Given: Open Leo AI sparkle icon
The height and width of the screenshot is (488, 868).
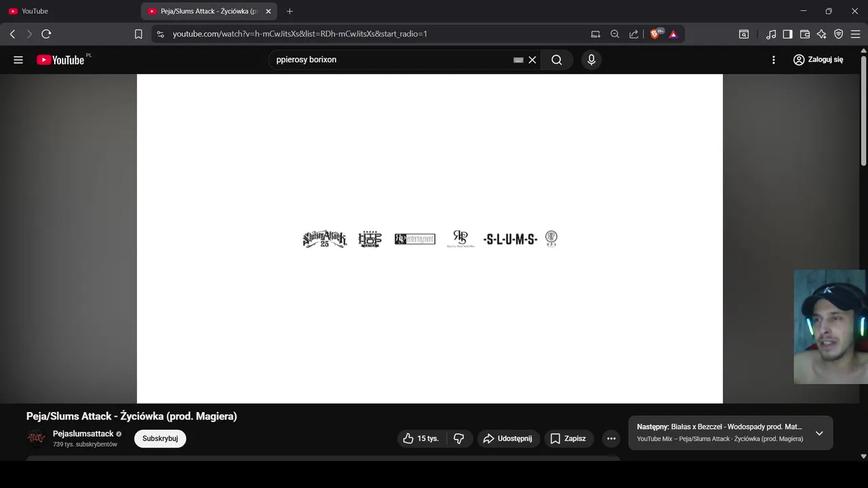Looking at the screenshot, I should click(822, 34).
